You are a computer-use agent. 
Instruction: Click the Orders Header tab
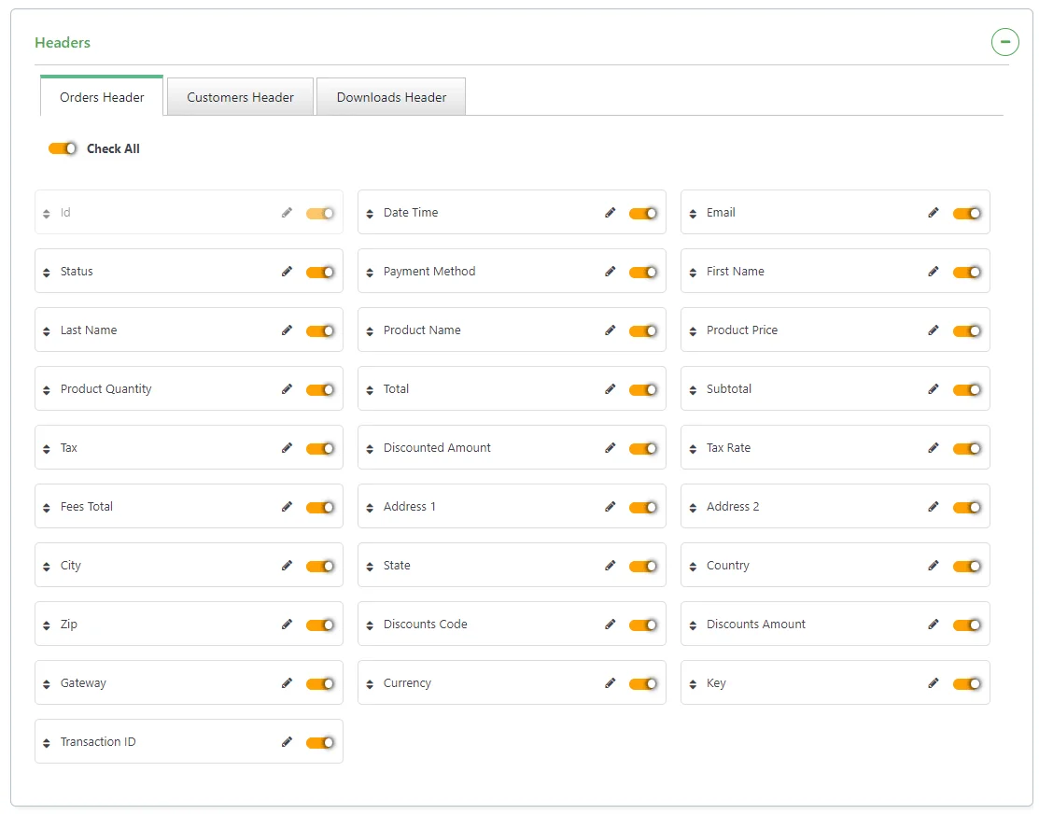[x=102, y=97]
